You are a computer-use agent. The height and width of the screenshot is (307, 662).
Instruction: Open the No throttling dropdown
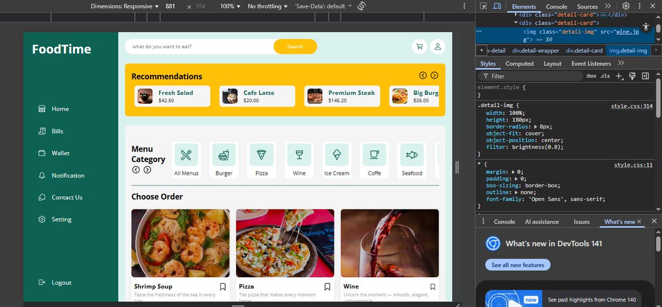tap(268, 6)
